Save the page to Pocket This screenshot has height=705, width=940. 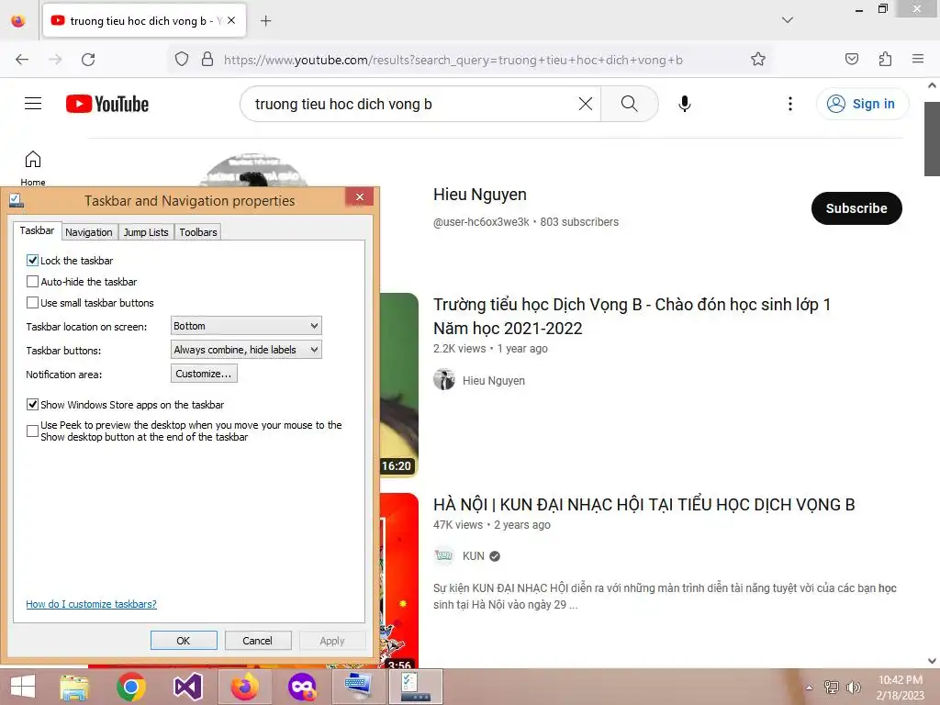click(852, 60)
